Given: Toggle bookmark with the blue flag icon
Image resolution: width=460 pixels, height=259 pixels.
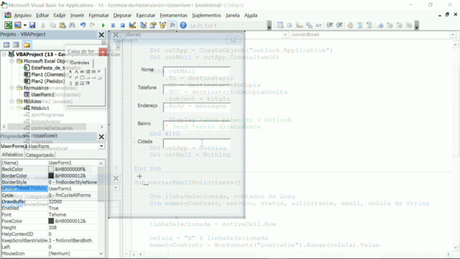Looking at the screenshot, I should tap(380, 26).
